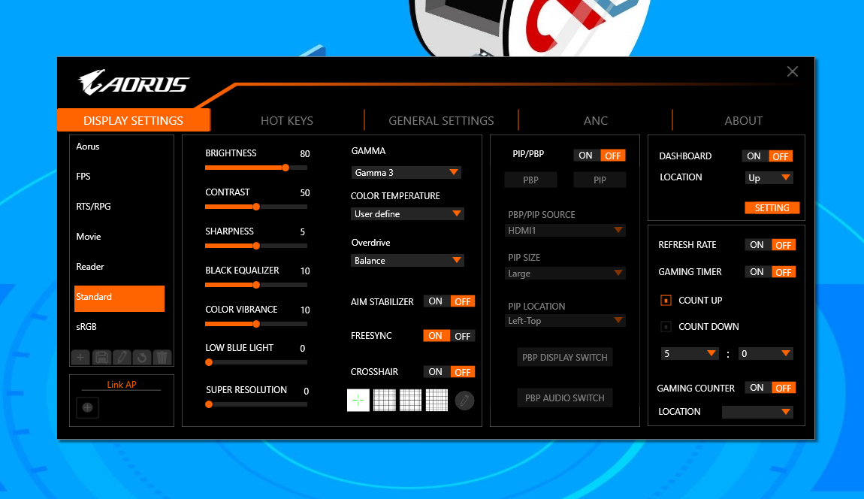Image resolution: width=864 pixels, height=499 pixels.
Task: Turn PIP/PBP on
Action: 586,156
